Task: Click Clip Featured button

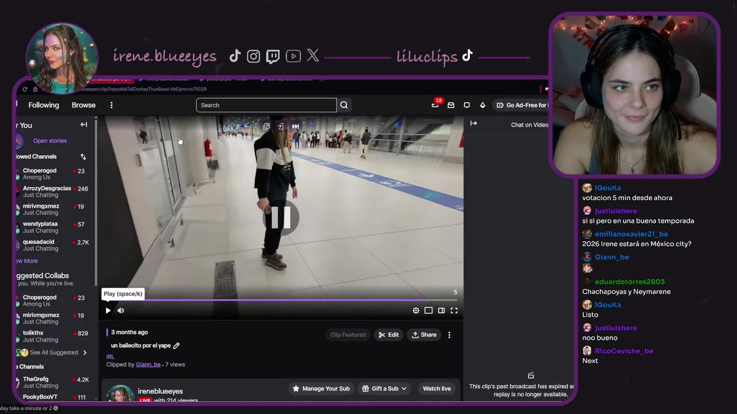Action: click(348, 335)
